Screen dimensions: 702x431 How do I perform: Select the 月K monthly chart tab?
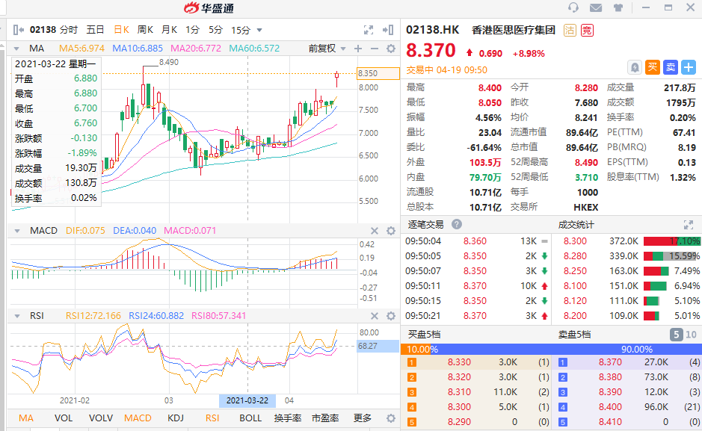click(x=169, y=30)
